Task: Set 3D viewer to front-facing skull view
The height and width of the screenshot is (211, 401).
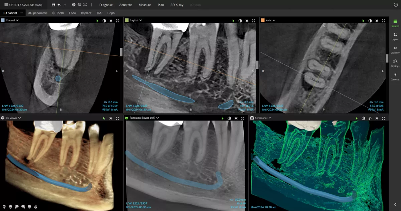Action: [x=4, y=207]
